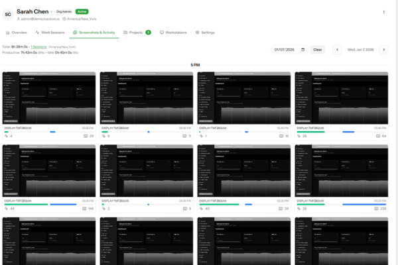Open the 05:30 PM screenshot thumbnail

click(147, 171)
